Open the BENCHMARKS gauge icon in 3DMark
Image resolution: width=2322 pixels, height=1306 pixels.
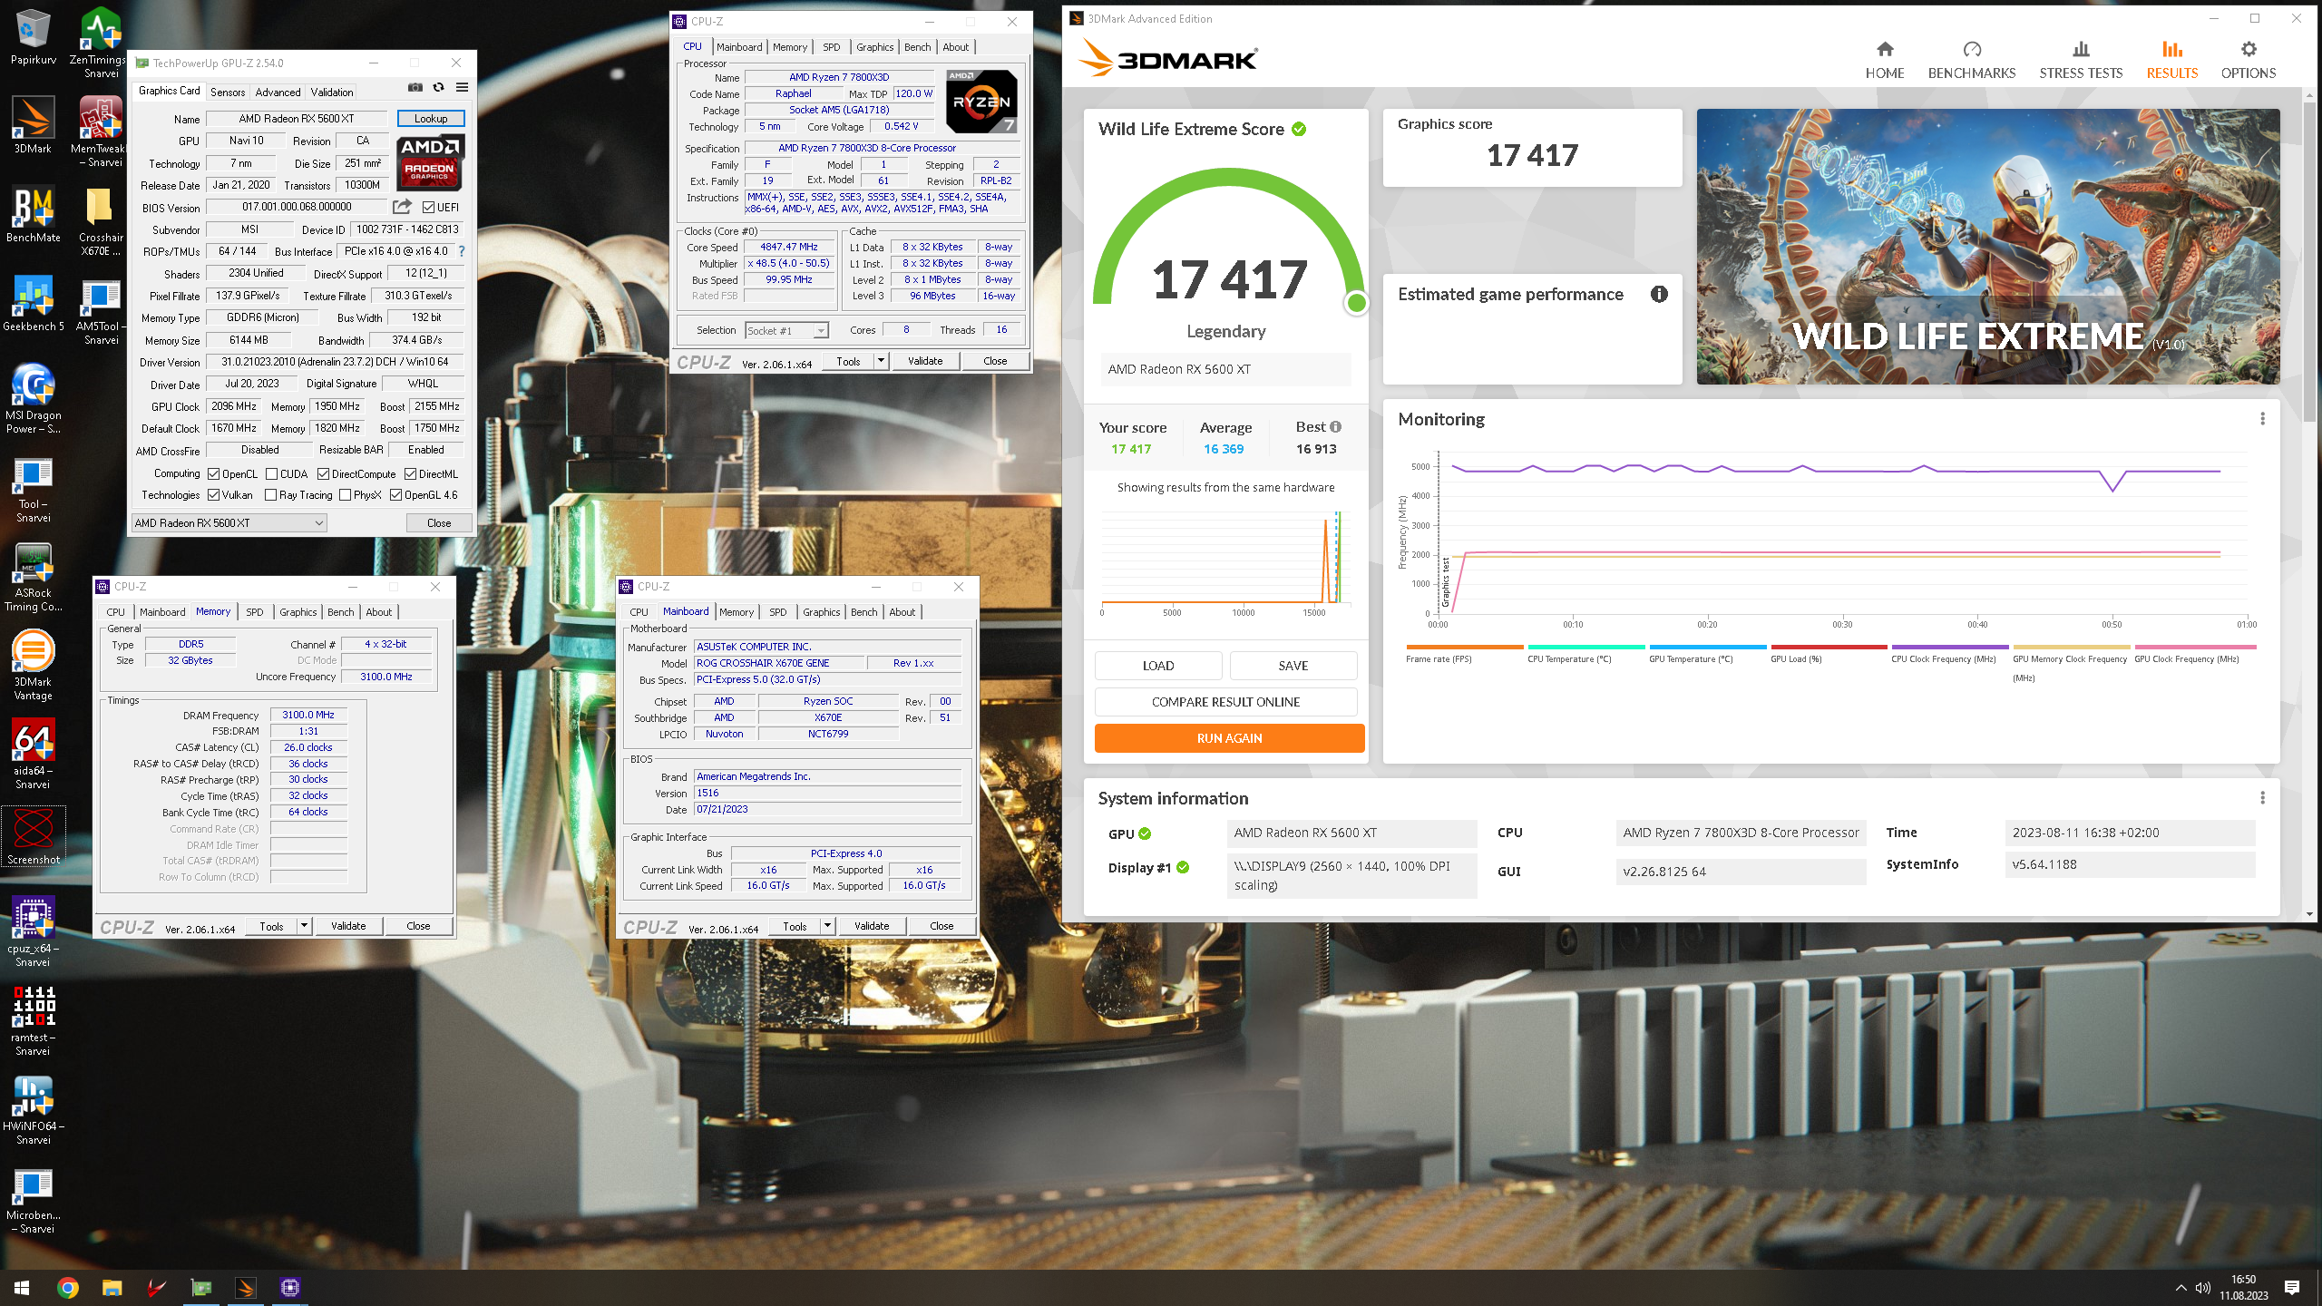(1972, 49)
